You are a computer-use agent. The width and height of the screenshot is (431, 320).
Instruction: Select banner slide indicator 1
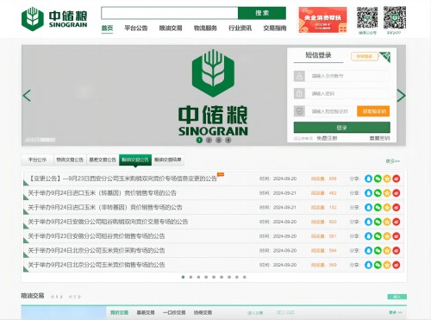point(199,140)
